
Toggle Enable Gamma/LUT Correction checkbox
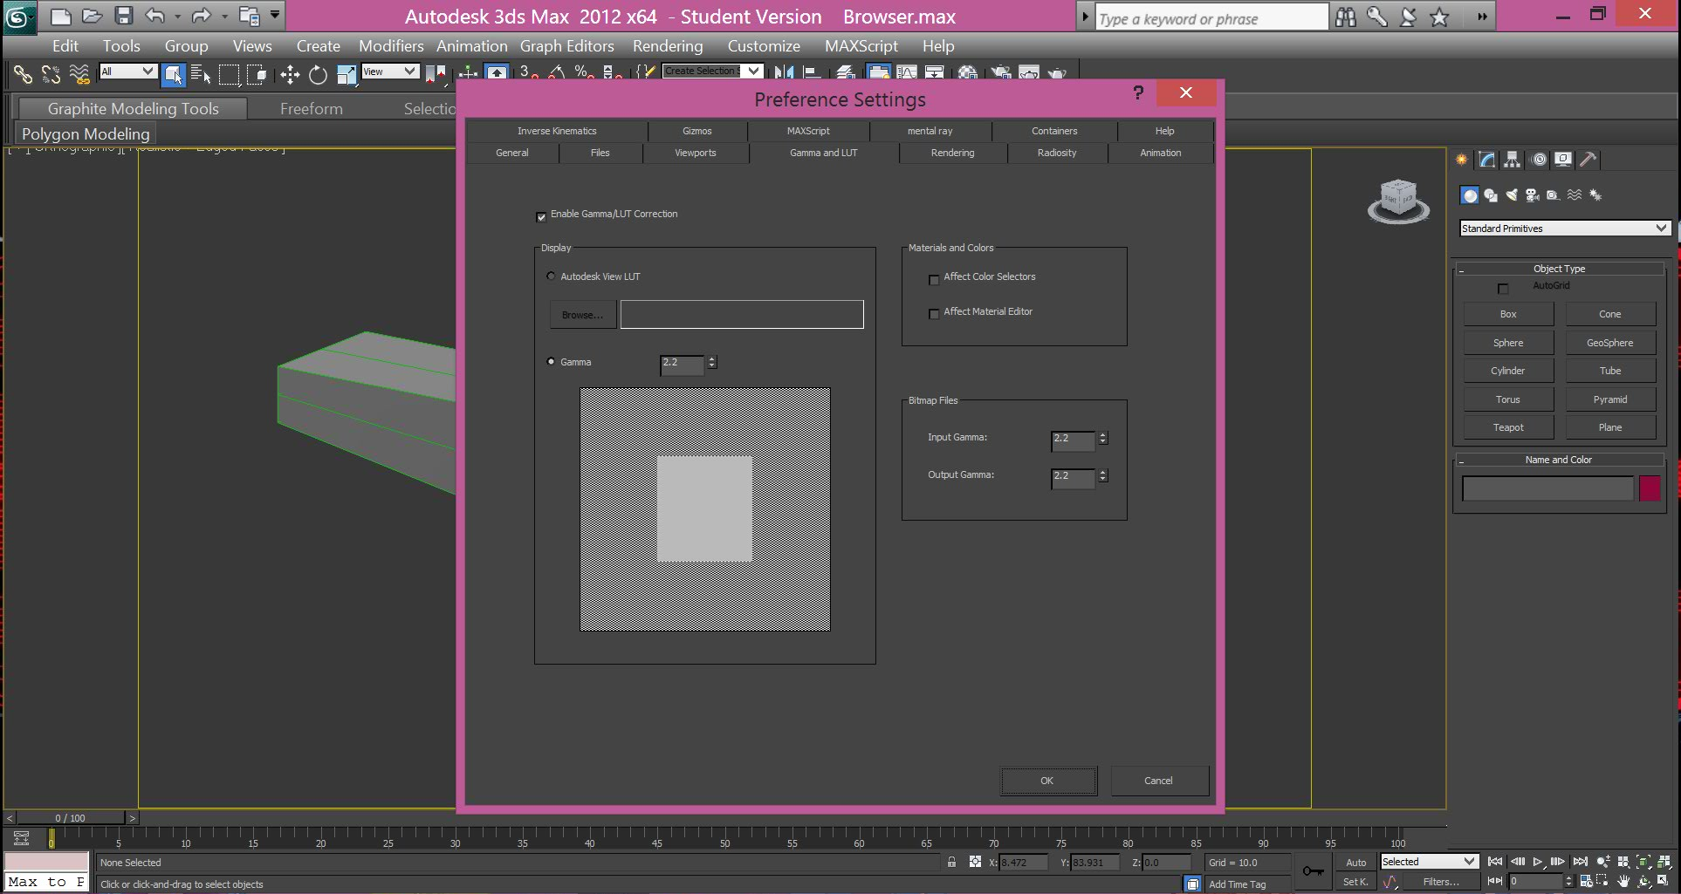[x=541, y=215]
